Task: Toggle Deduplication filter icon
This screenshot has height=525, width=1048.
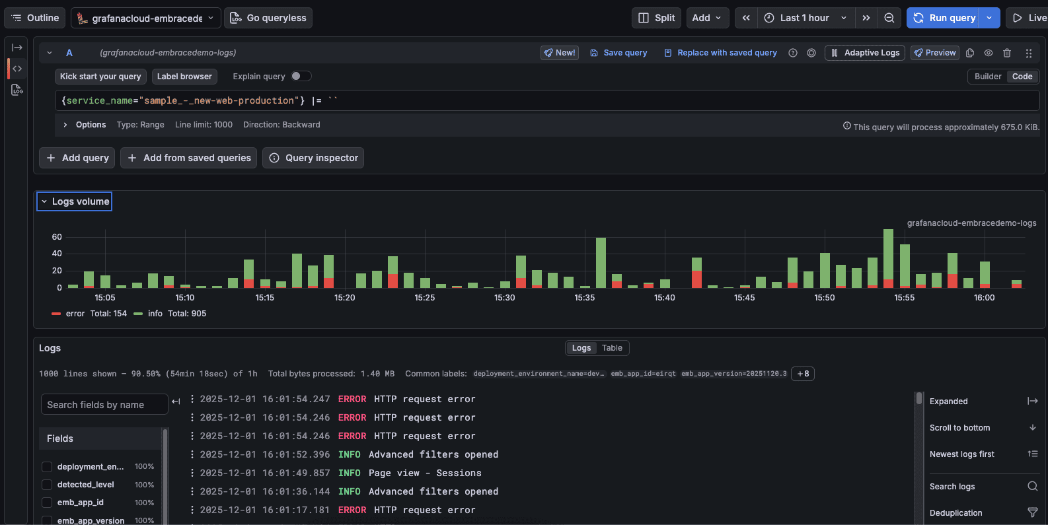Action: pyautogui.click(x=1033, y=513)
